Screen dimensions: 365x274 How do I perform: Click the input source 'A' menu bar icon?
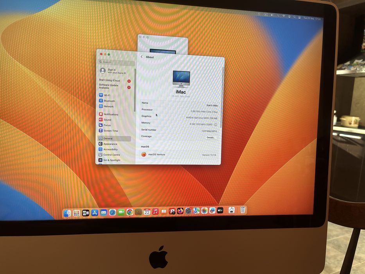click(x=266, y=15)
